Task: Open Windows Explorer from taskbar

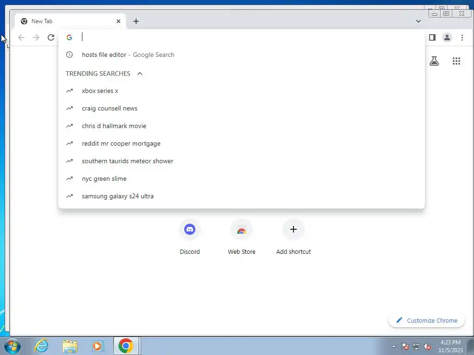Action: tap(70, 346)
